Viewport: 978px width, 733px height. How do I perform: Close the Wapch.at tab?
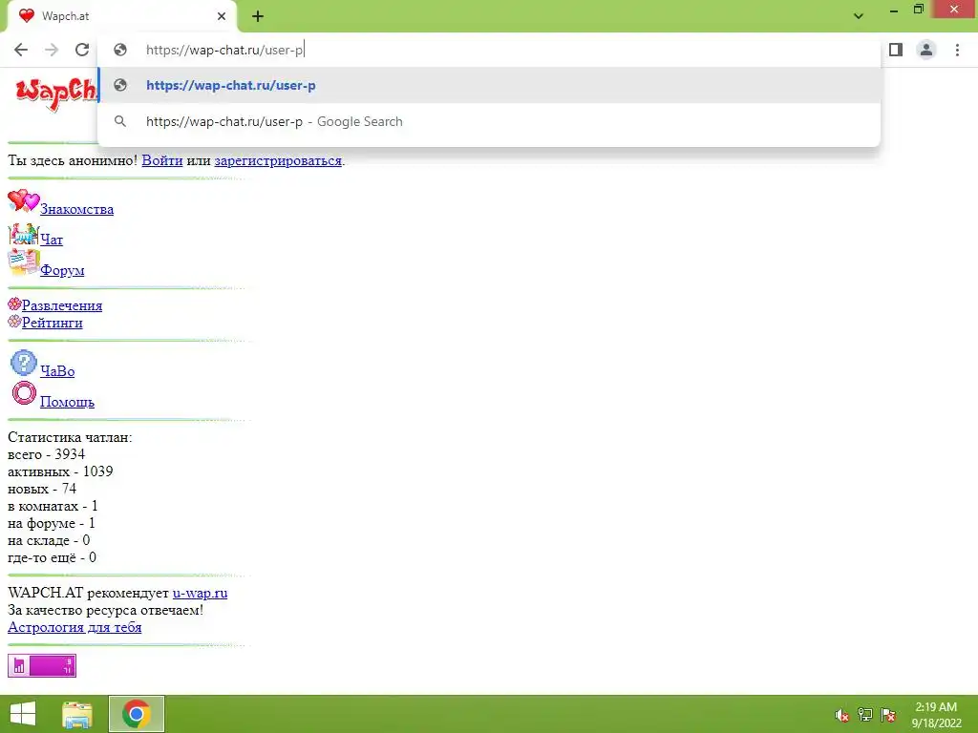point(222,16)
